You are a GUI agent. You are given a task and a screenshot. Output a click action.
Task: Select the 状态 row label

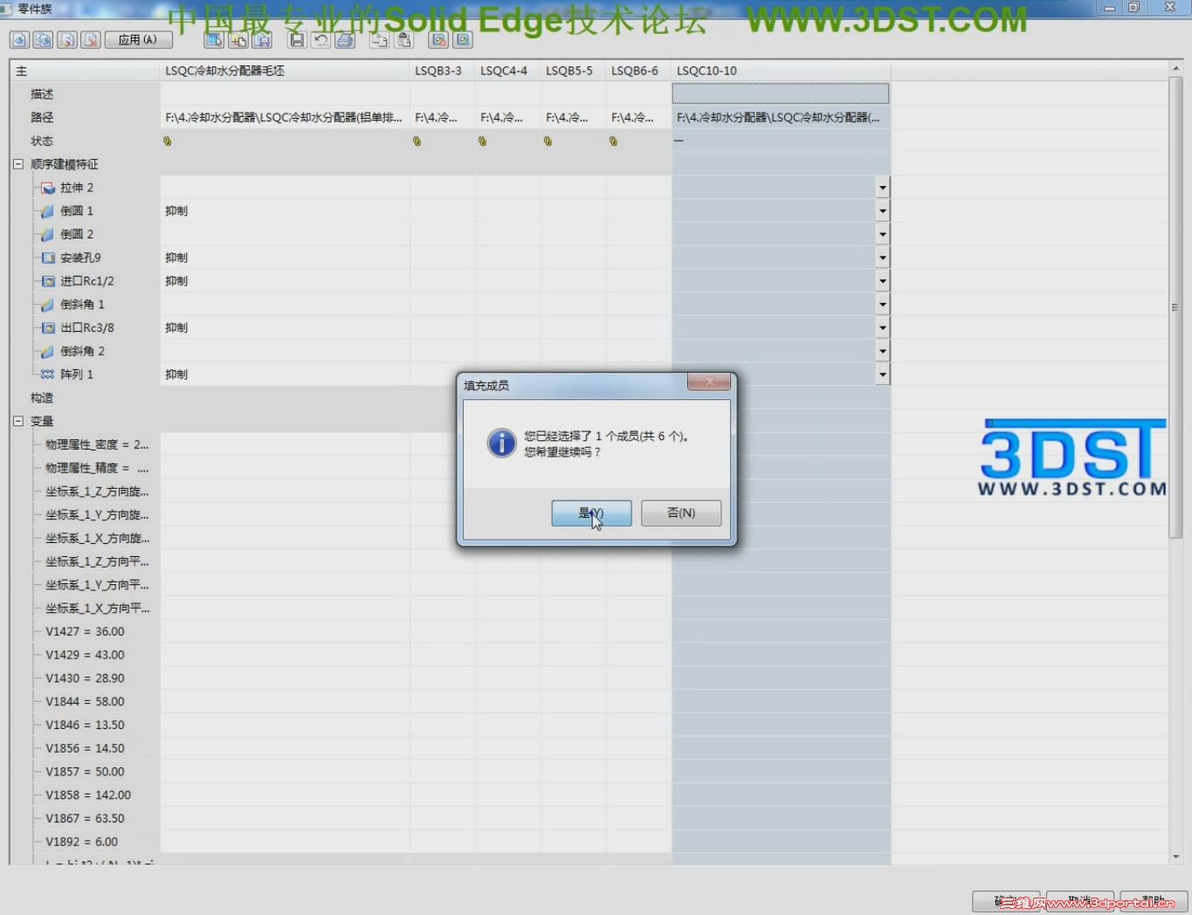click(42, 141)
